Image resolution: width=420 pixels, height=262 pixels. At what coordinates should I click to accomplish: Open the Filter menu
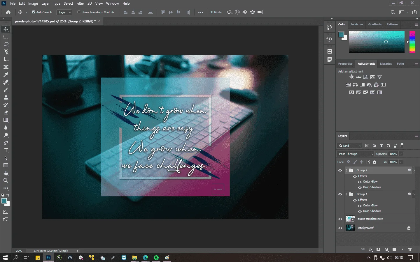[x=80, y=3]
